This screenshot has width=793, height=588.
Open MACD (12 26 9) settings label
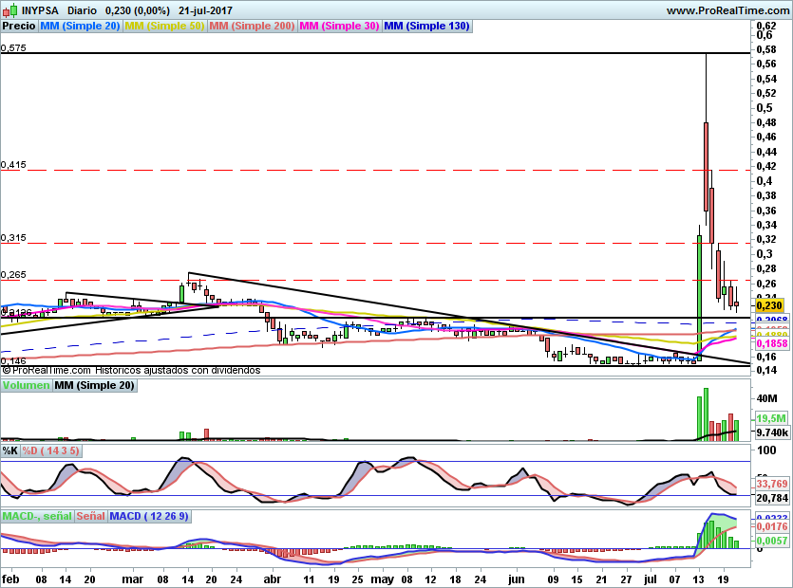(149, 516)
